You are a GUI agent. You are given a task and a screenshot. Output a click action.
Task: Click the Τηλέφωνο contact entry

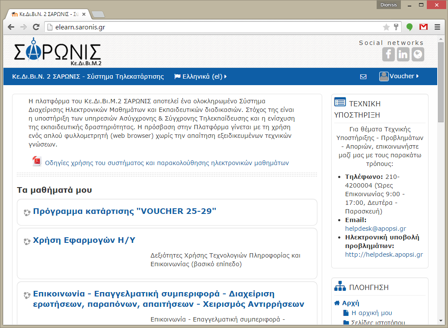pyautogui.click(x=374, y=194)
